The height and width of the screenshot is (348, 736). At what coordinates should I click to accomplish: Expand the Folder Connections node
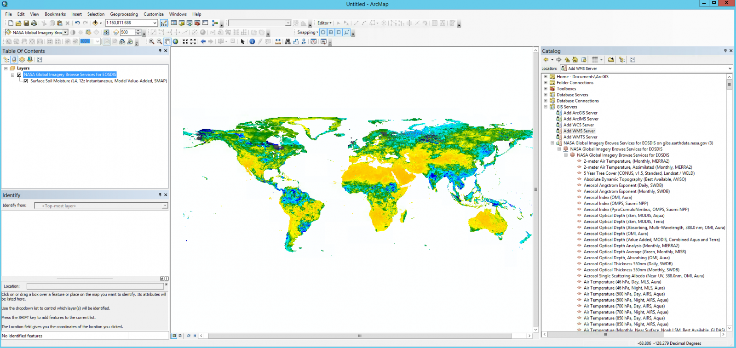[x=546, y=83]
